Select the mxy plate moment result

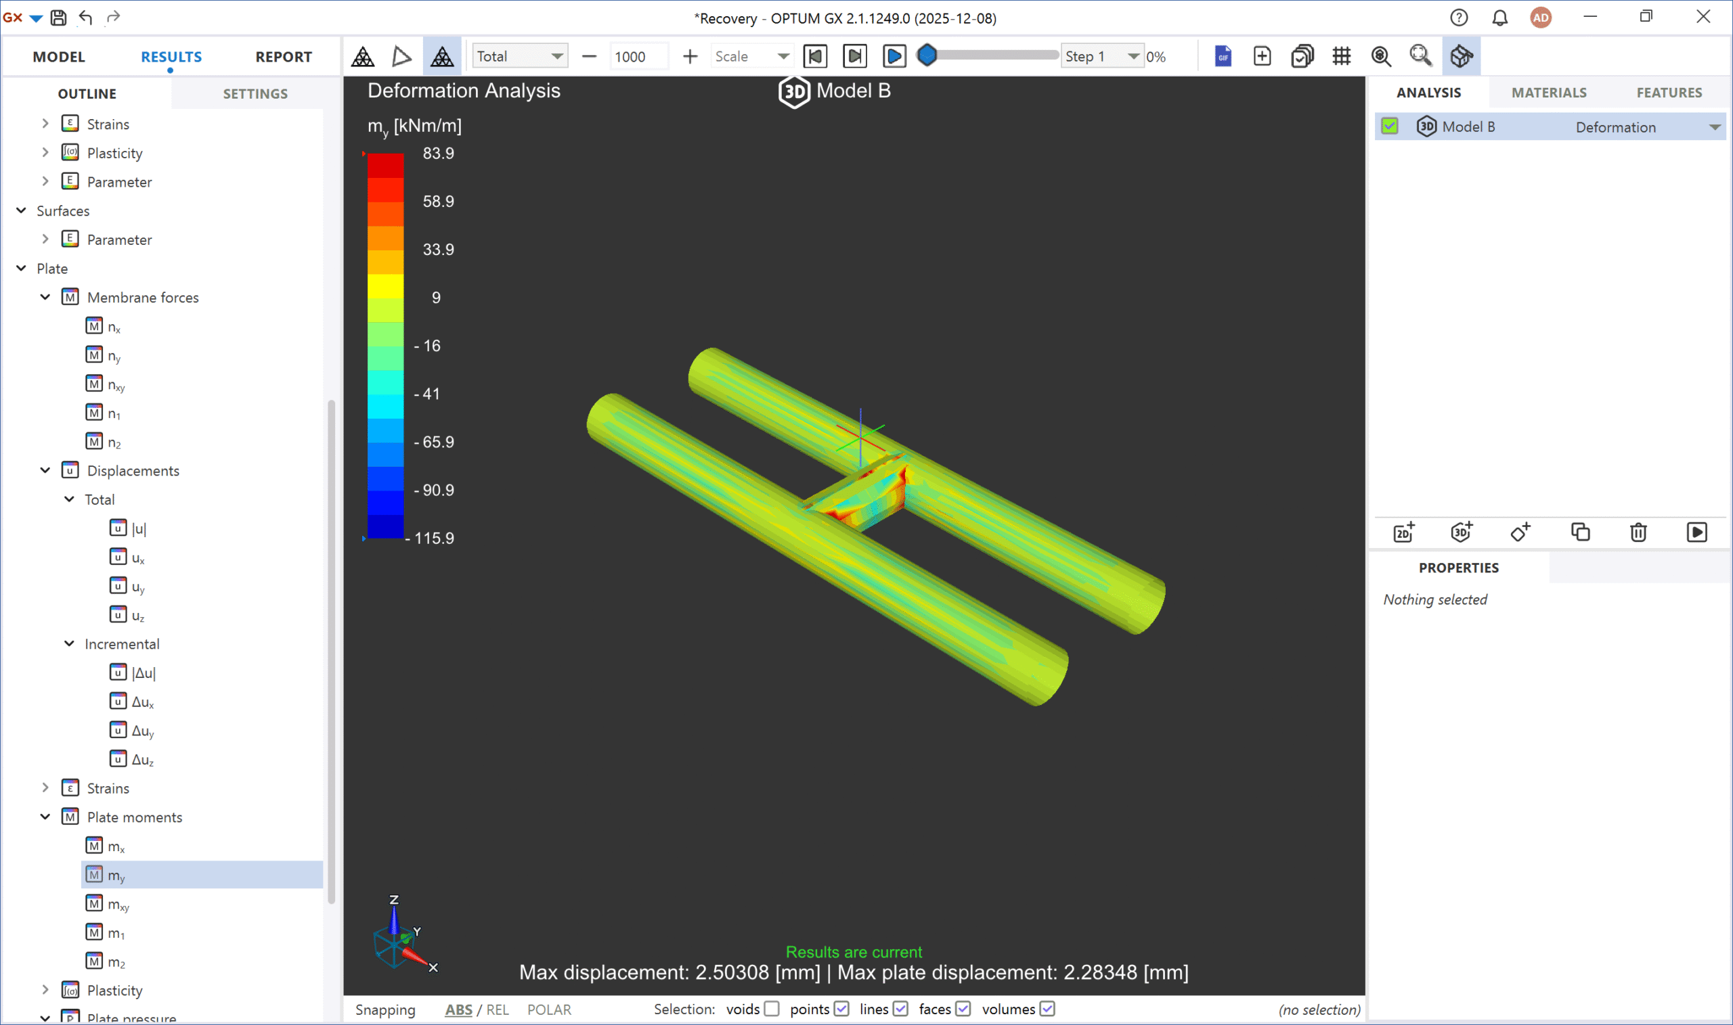pyautogui.click(x=118, y=904)
